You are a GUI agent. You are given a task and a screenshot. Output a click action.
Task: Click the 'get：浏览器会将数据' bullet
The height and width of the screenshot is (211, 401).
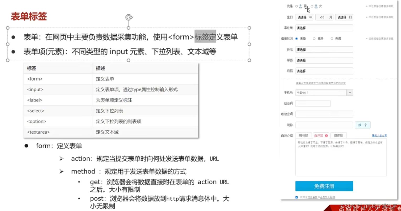tap(159, 186)
